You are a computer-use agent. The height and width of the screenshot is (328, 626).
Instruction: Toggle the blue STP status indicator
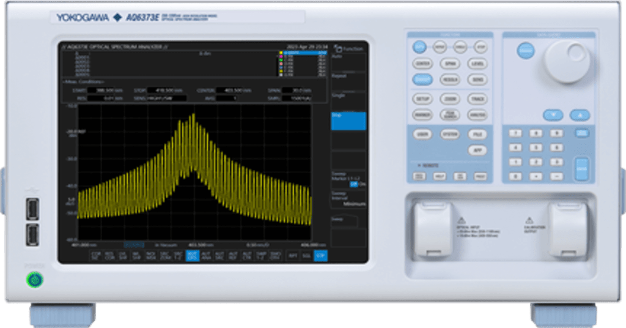pos(320,255)
